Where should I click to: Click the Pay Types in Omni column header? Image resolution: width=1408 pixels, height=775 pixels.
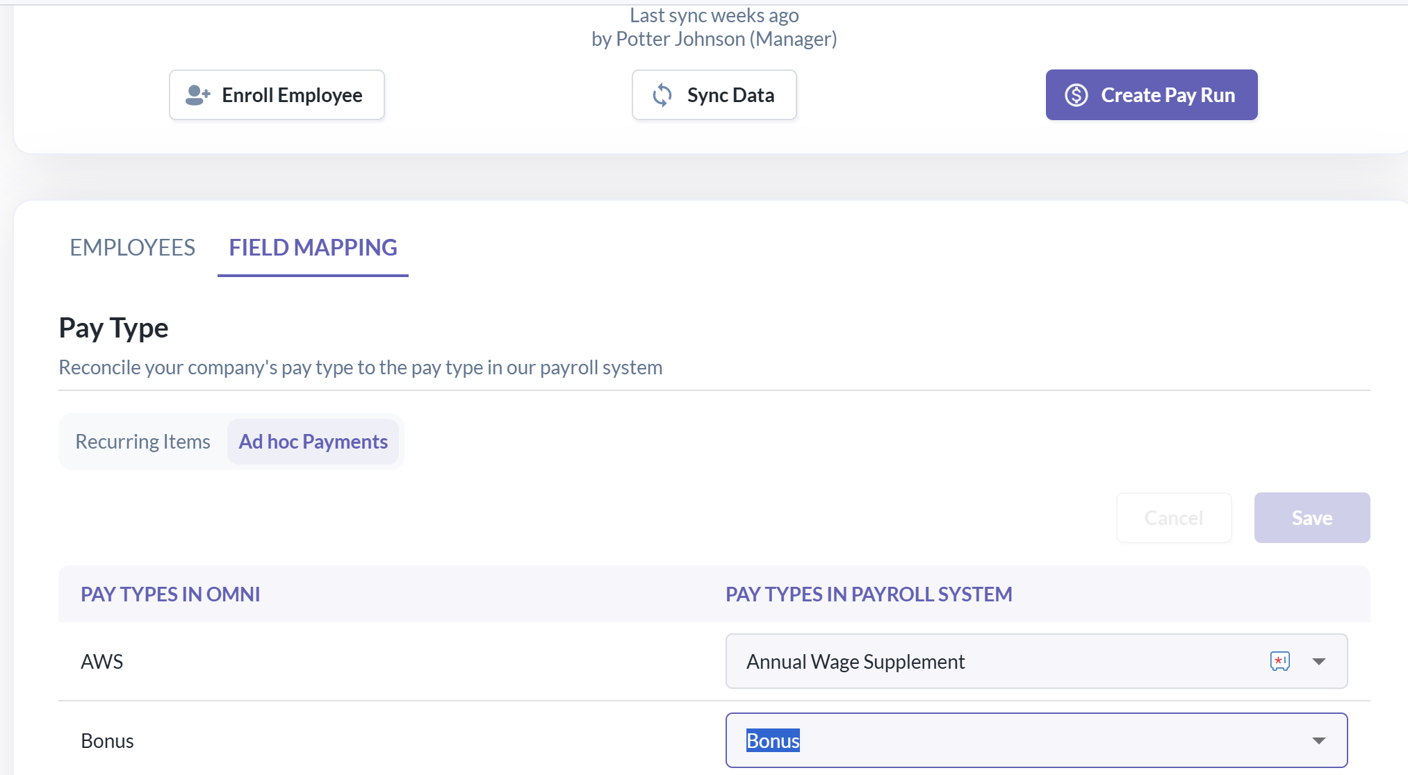point(170,594)
